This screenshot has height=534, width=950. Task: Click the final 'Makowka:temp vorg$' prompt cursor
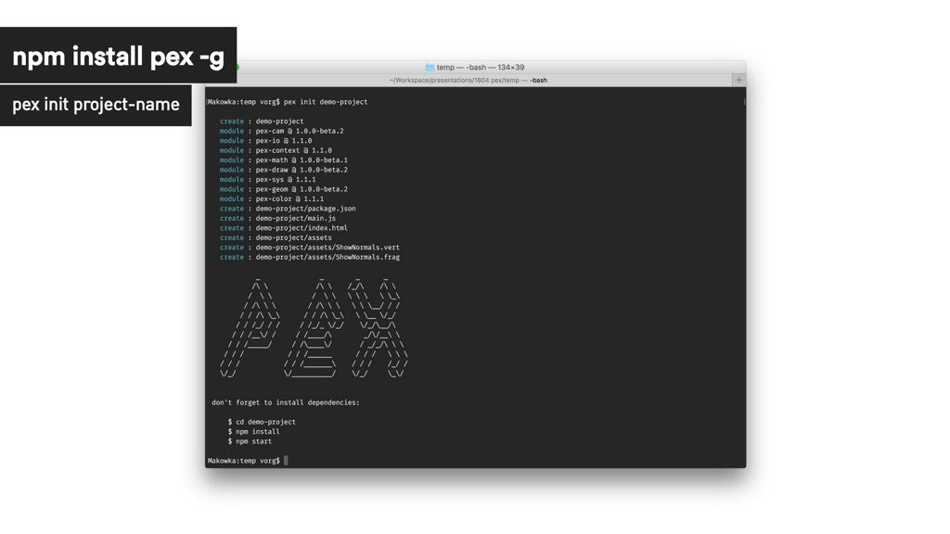point(286,460)
